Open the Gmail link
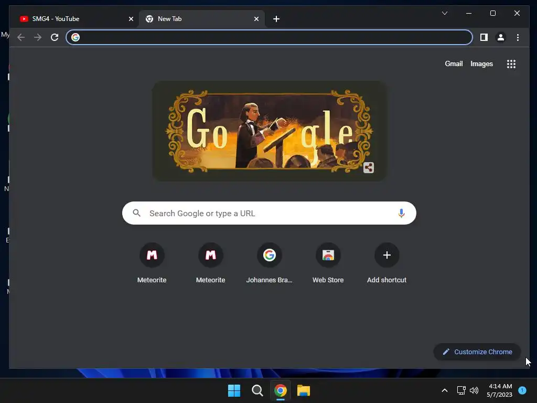The height and width of the screenshot is (403, 537). click(x=454, y=63)
